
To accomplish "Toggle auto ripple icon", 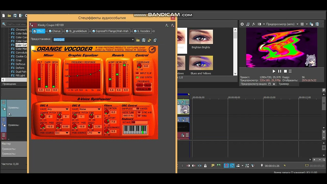I will (238, 166).
